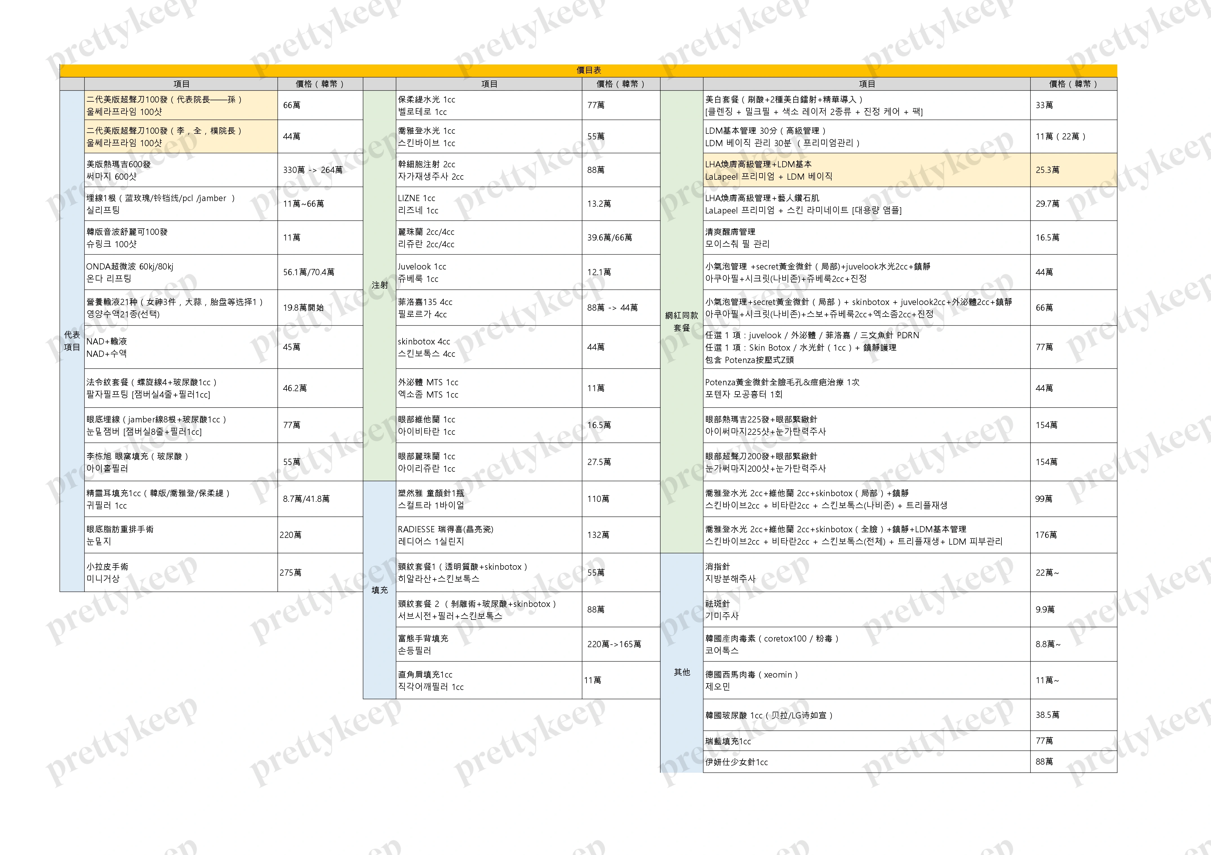Select the '注射' category label

(x=379, y=285)
